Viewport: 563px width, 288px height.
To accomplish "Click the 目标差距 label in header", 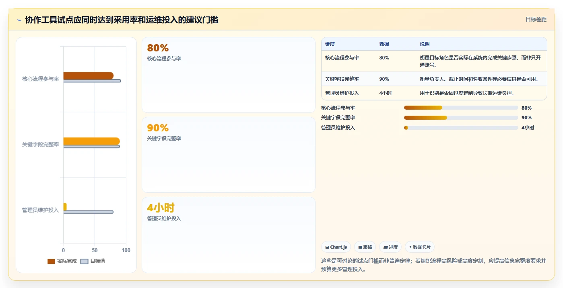I will click(536, 19).
